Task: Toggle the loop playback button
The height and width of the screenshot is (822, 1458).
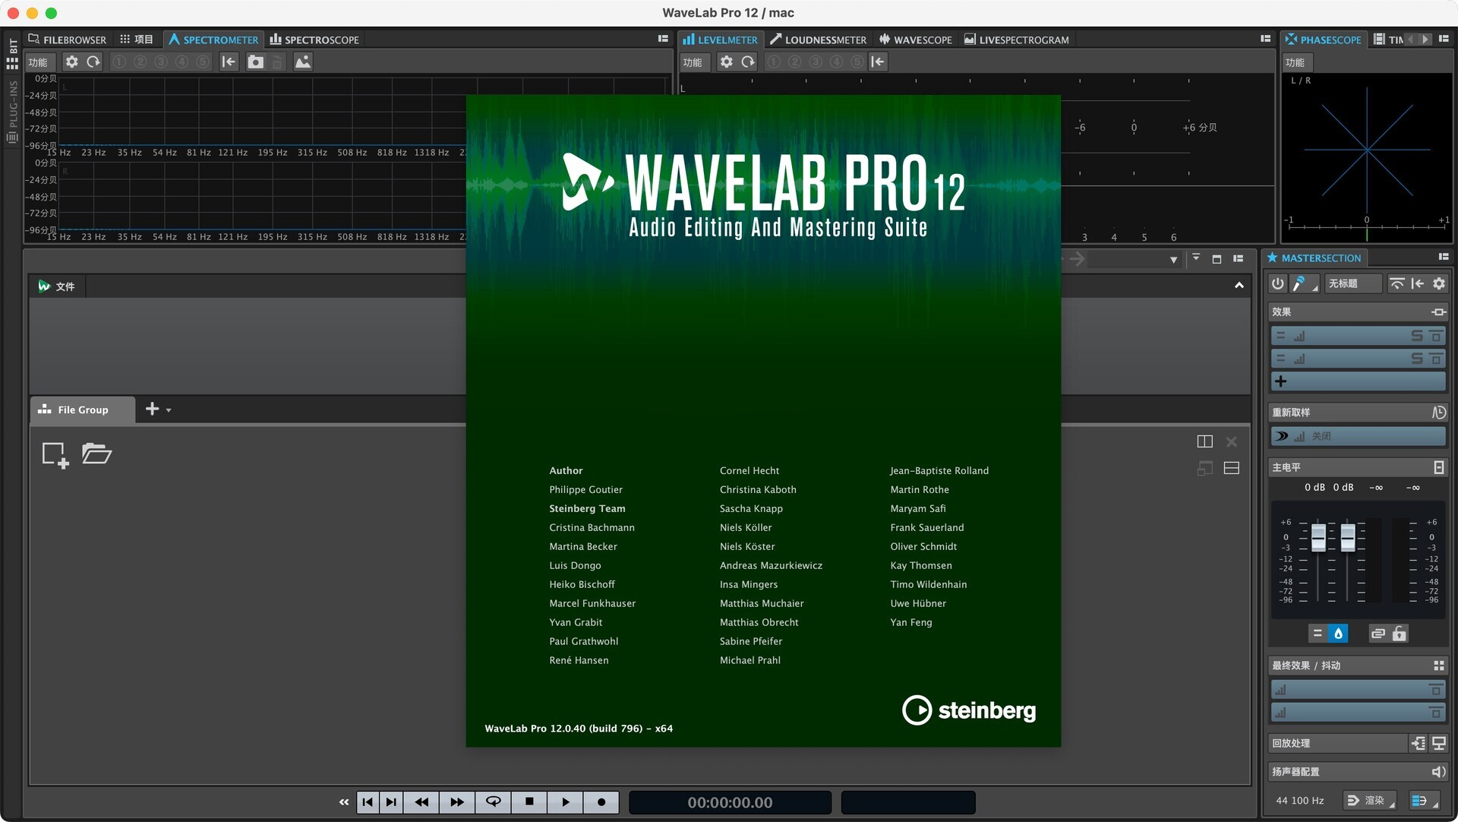Action: pyautogui.click(x=494, y=802)
